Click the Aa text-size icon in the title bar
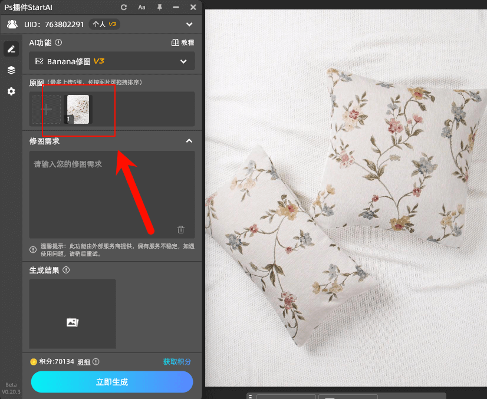The image size is (487, 399). (x=142, y=8)
